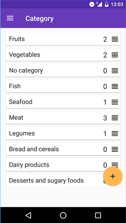Tap the Android home circle button
Viewport: 126px width, 223px height.
tap(63, 215)
